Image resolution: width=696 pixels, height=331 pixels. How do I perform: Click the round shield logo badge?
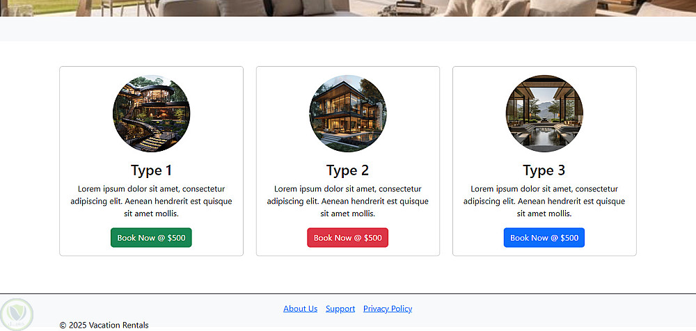15,314
